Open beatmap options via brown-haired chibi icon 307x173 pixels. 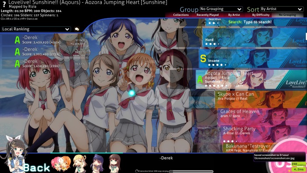(x=114, y=163)
